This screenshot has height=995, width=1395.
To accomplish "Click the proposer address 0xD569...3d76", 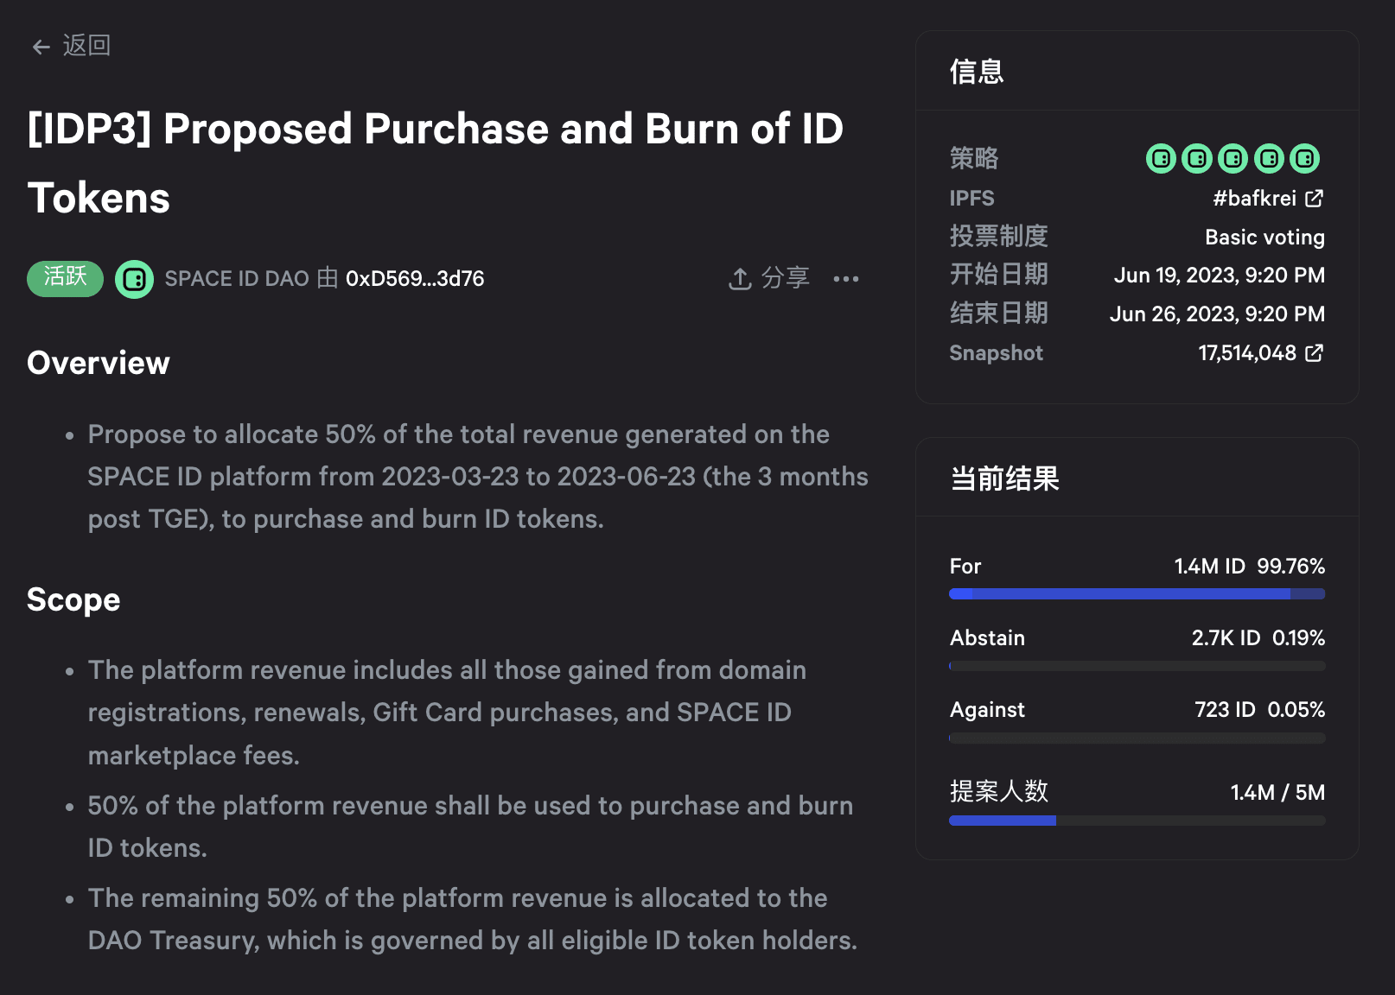I will click(x=415, y=278).
